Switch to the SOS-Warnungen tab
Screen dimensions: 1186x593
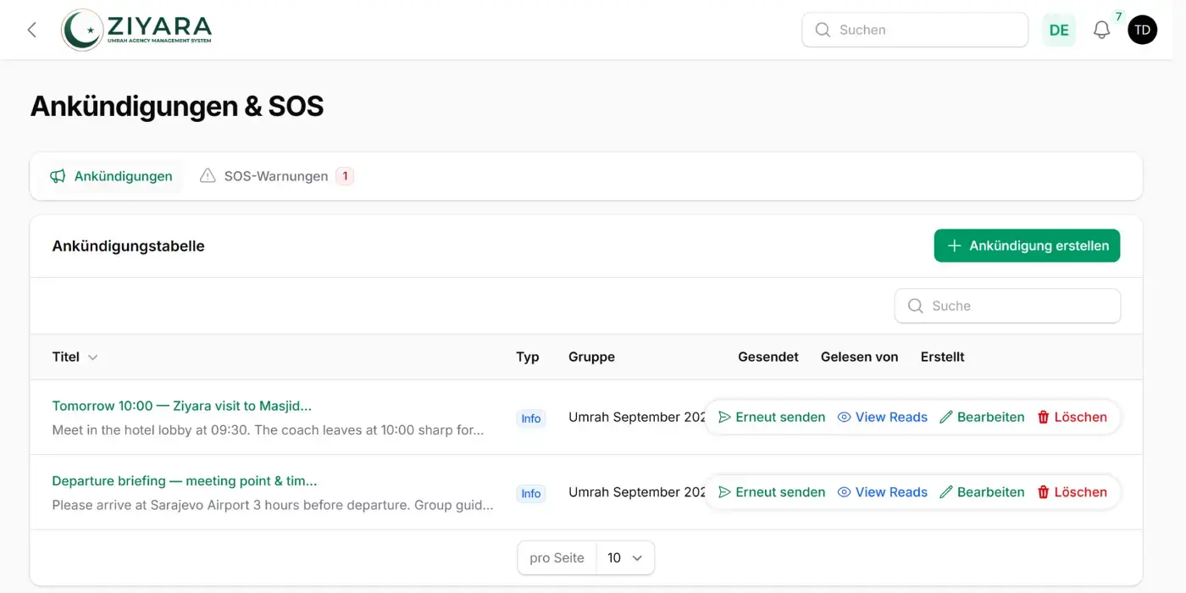276,176
